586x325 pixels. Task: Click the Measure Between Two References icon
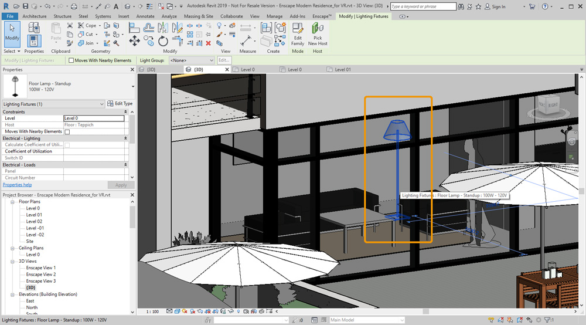(x=246, y=40)
